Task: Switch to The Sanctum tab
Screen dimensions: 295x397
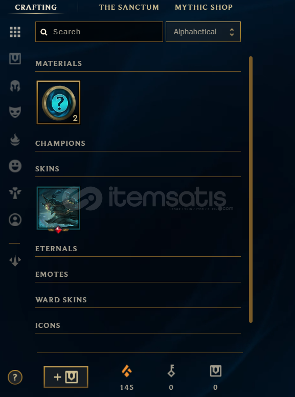Action: [x=129, y=7]
